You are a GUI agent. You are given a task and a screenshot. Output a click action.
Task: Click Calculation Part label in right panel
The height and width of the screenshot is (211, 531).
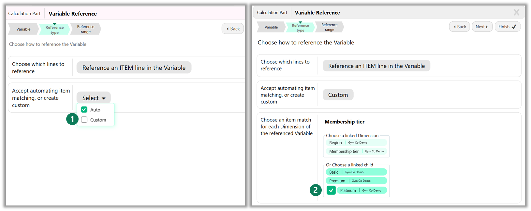click(272, 12)
